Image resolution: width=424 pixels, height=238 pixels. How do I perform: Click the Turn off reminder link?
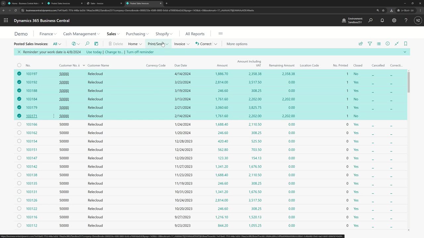[x=140, y=52]
